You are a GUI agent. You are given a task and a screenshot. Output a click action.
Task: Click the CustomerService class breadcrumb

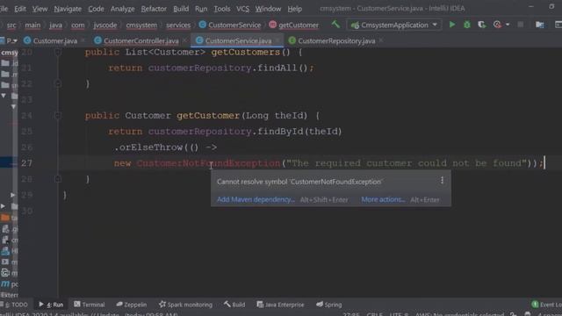click(230, 25)
